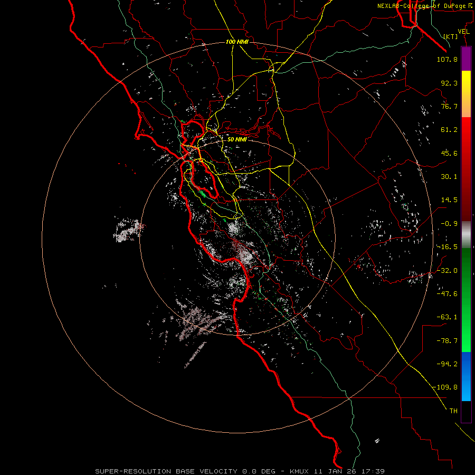Select the purple segment of the color bar
Viewport: 475px width, 475px height.
(x=466, y=59)
